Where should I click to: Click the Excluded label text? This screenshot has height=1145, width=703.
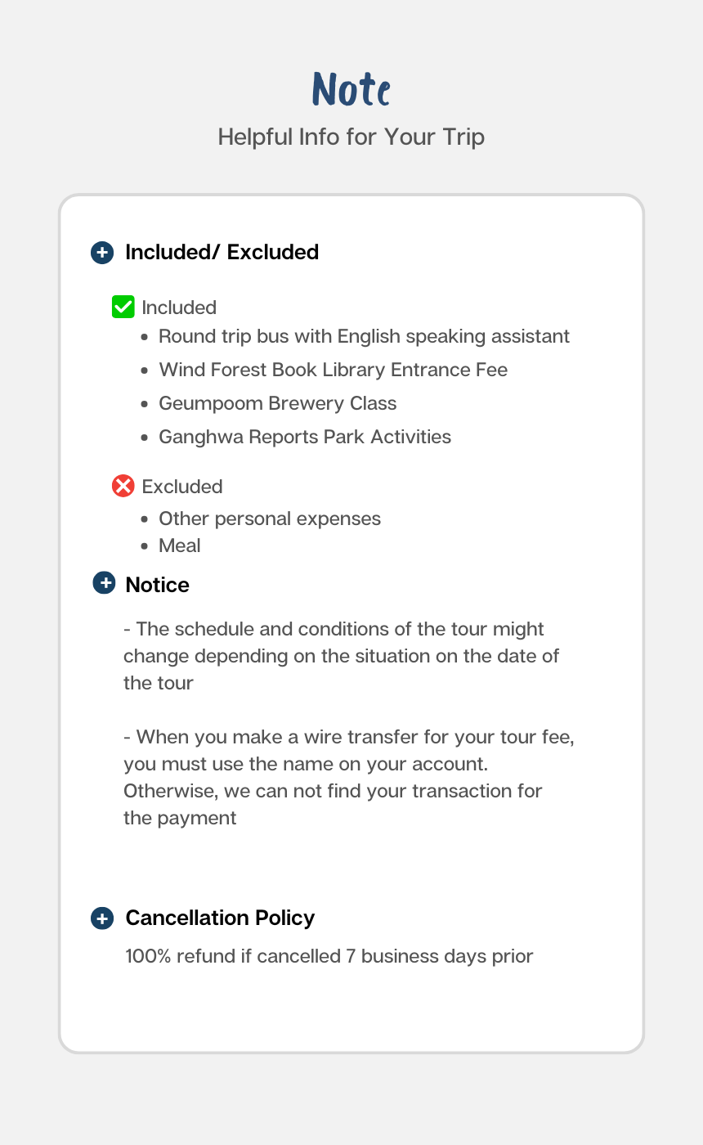click(182, 487)
